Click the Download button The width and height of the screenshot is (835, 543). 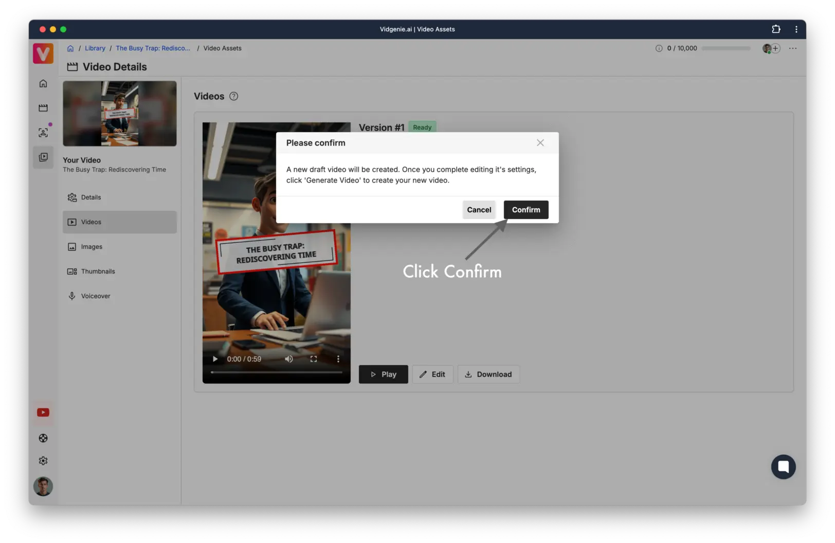coord(488,374)
